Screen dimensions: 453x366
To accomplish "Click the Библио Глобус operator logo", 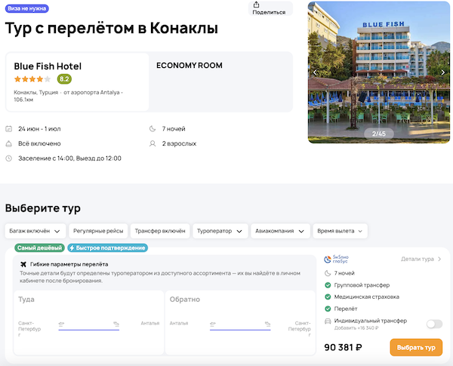I will 335,259.
